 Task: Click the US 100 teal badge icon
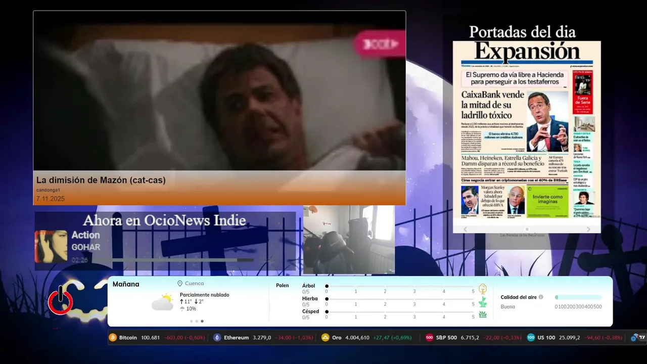(531, 337)
